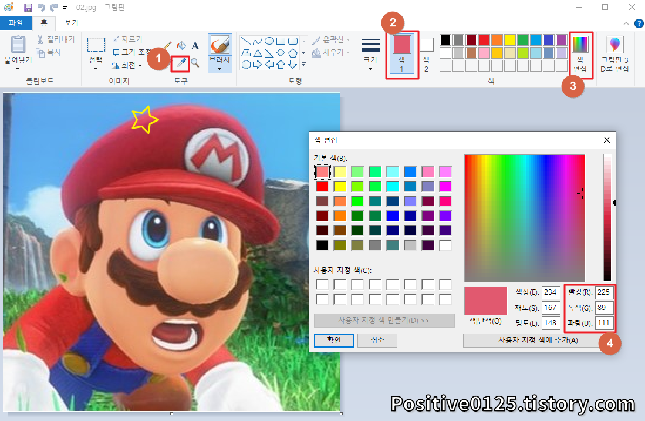
Task: Switch to the 보기 view tab
Action: point(72,23)
